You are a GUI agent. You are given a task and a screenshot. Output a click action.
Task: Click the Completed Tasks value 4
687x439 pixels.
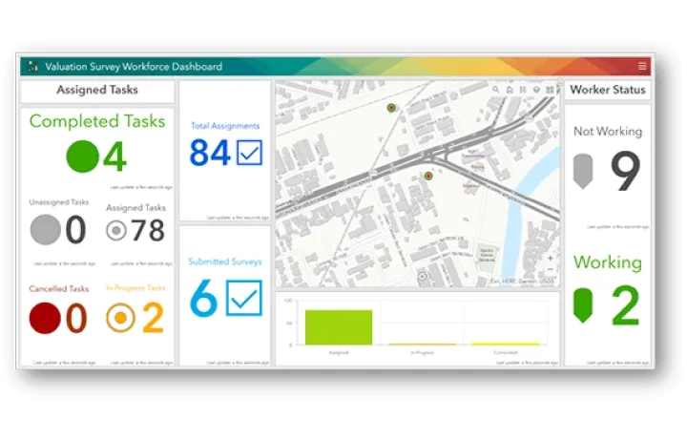point(114,157)
